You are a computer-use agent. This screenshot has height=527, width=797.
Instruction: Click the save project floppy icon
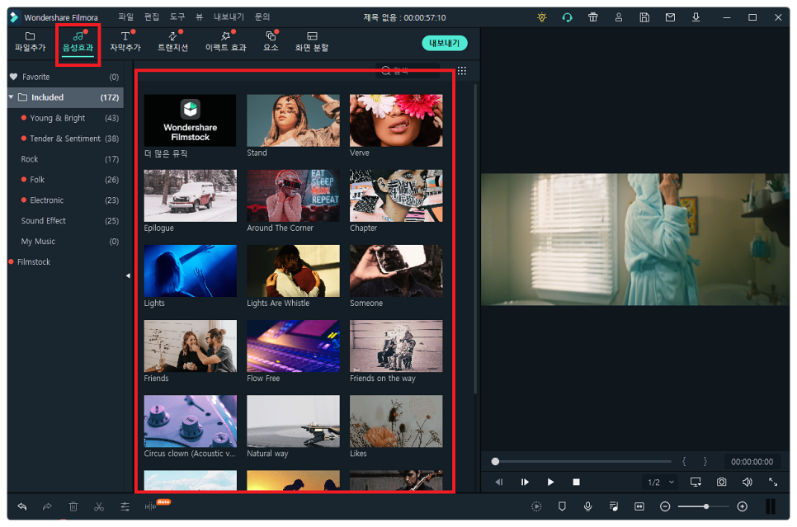(x=644, y=17)
